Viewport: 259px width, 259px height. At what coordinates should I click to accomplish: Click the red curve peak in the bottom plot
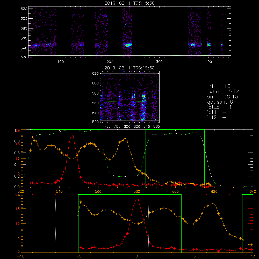point(137,200)
